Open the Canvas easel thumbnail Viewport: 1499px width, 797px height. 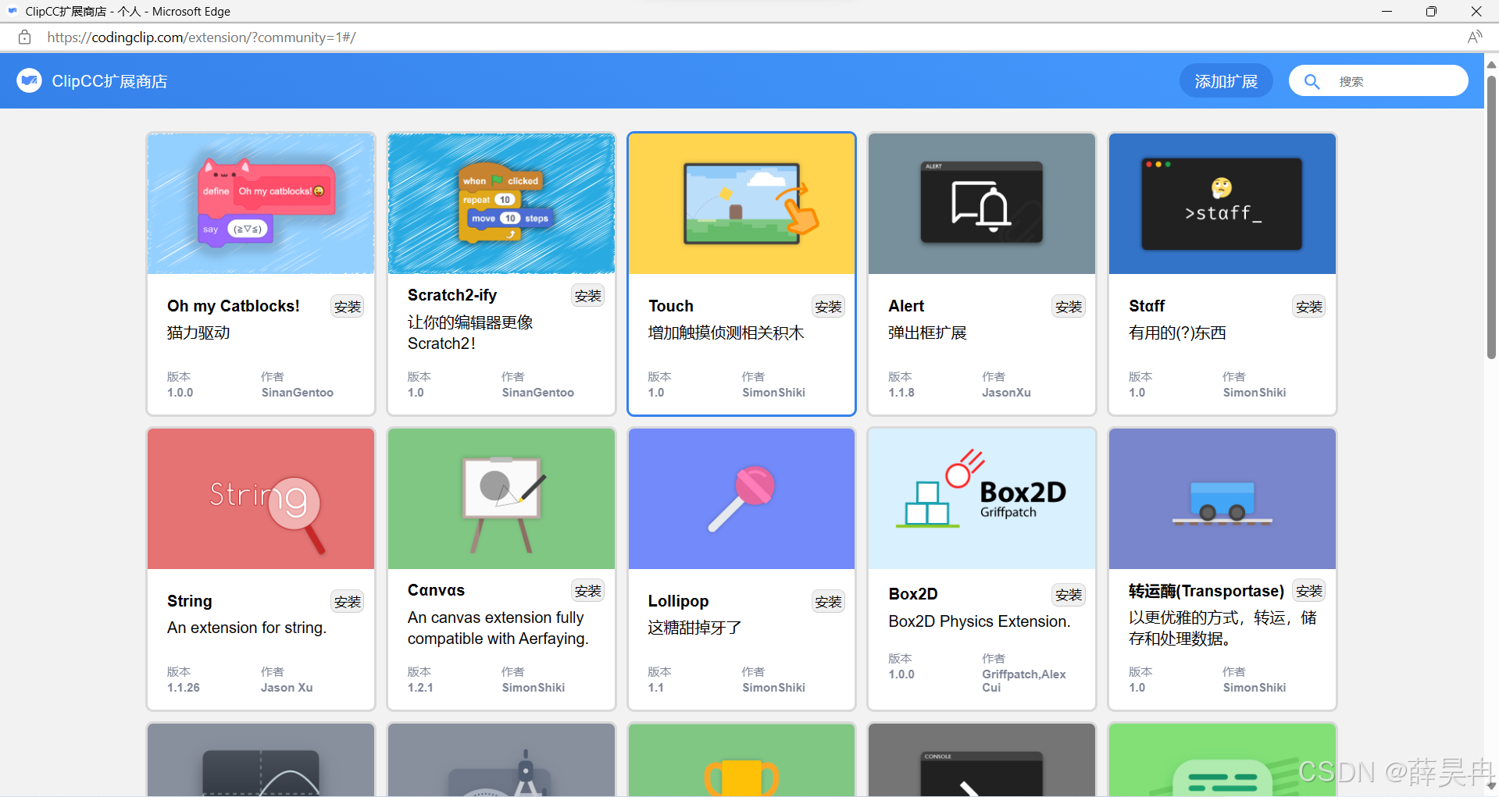pos(501,499)
